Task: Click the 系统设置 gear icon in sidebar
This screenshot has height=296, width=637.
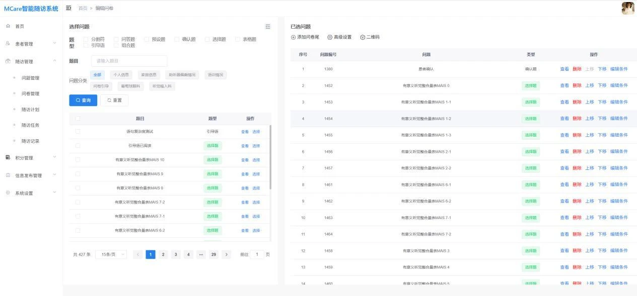Action: click(x=8, y=193)
